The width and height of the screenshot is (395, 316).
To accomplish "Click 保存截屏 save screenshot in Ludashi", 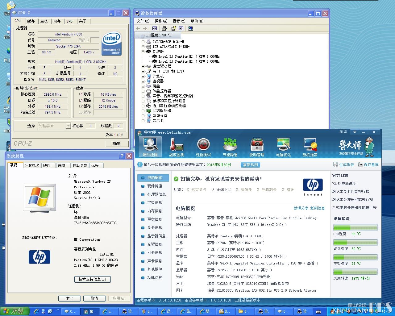I will coord(368,165).
